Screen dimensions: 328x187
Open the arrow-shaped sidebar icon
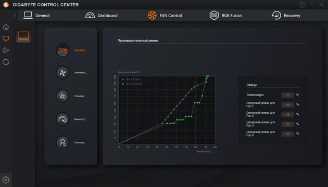6,50
